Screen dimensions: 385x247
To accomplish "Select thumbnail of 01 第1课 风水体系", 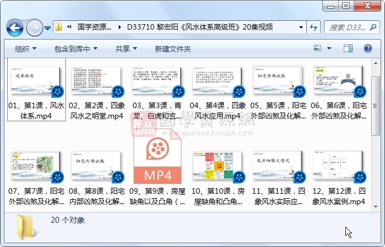I will click(36, 80).
